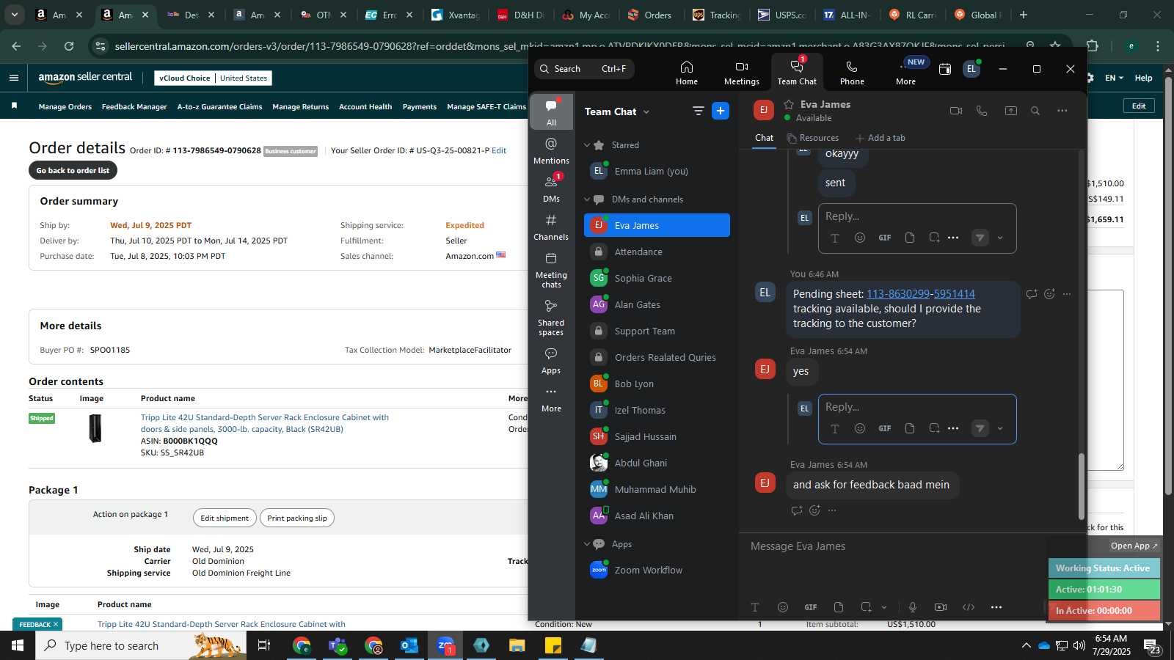Click the filter icon beside Team Chat
1174x660 pixels.
point(698,111)
